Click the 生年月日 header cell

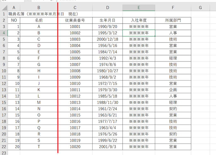(108, 20)
